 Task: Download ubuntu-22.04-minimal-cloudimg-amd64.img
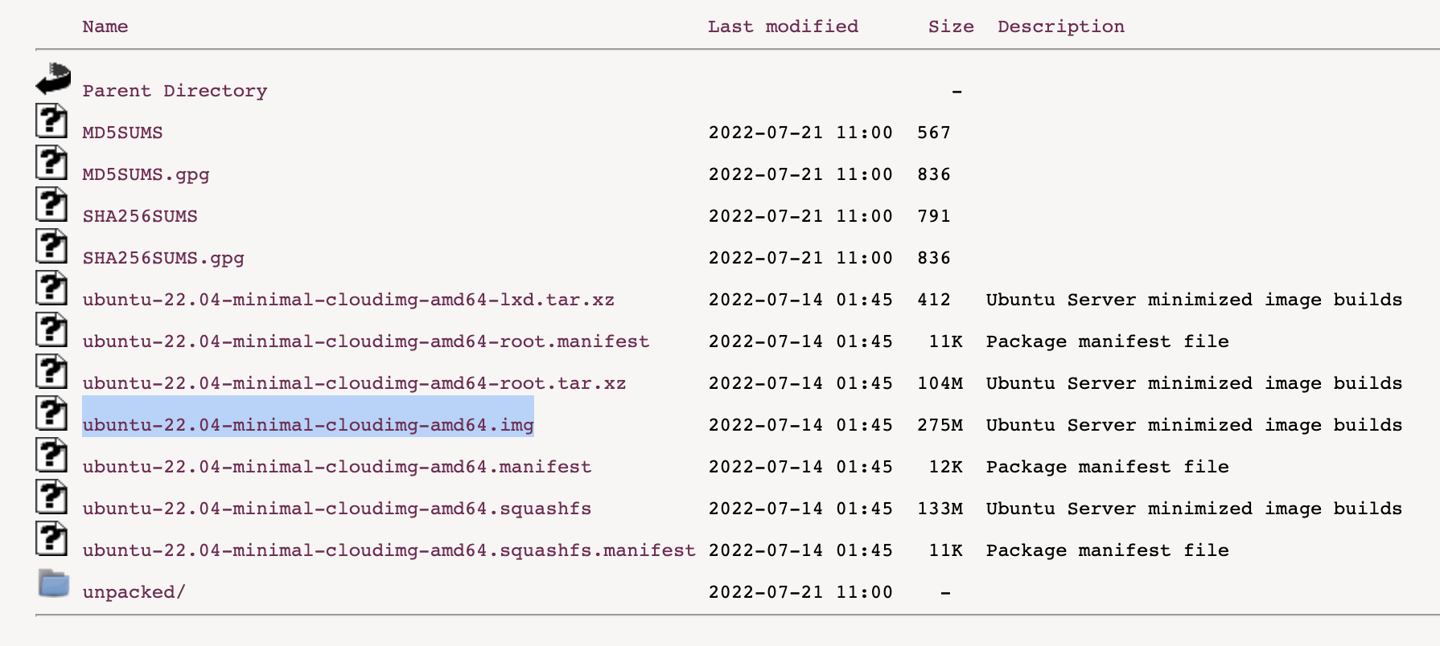pos(307,425)
